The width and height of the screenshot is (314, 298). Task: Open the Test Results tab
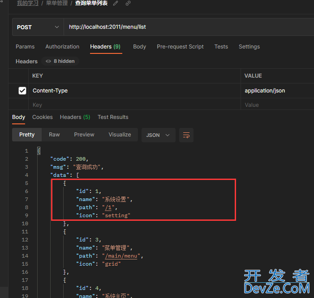click(x=113, y=117)
